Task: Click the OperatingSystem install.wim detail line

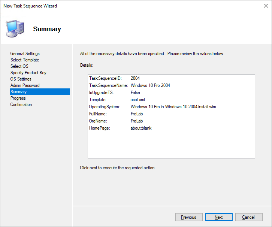Action: coord(173,107)
